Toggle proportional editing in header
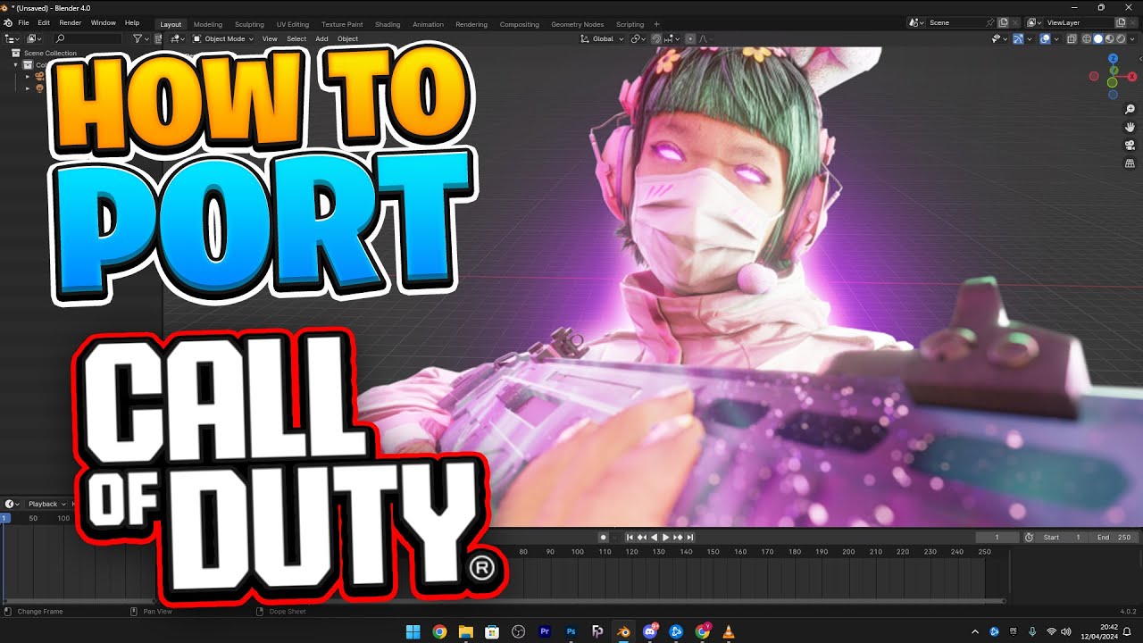This screenshot has height=643, width=1143. (x=690, y=38)
